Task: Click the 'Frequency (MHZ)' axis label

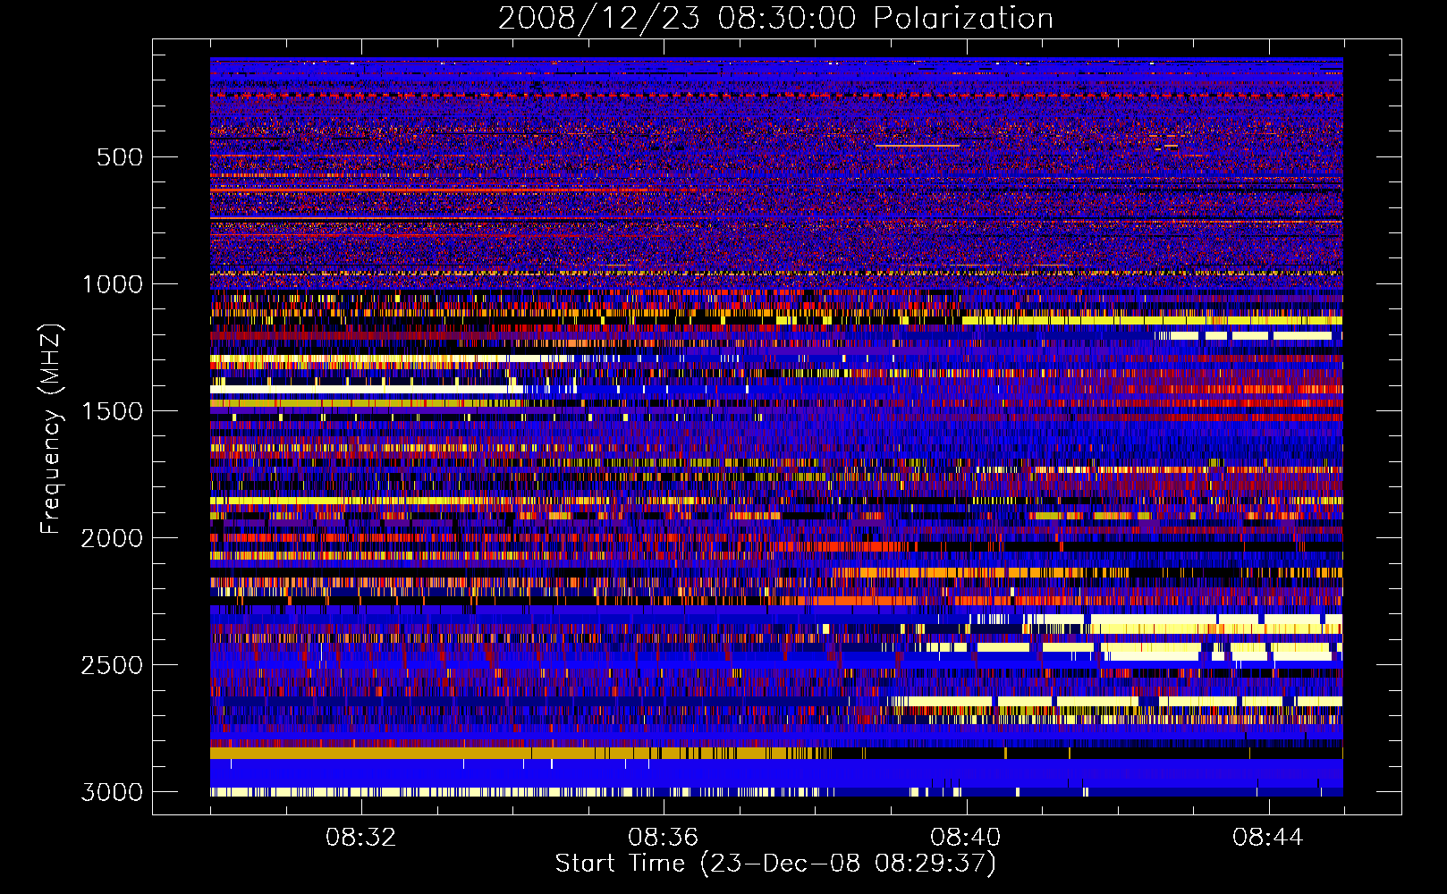Action: click(x=51, y=429)
